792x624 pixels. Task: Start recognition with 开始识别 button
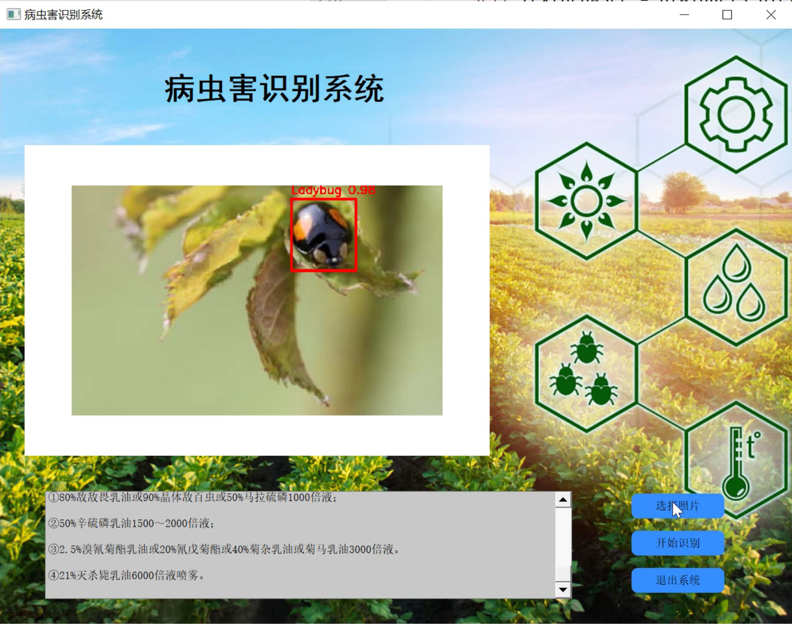click(x=677, y=543)
